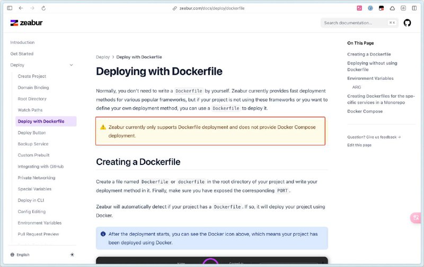This screenshot has height=267, width=424.
Task: Open the Zeabur logo homepage
Action: (26, 23)
